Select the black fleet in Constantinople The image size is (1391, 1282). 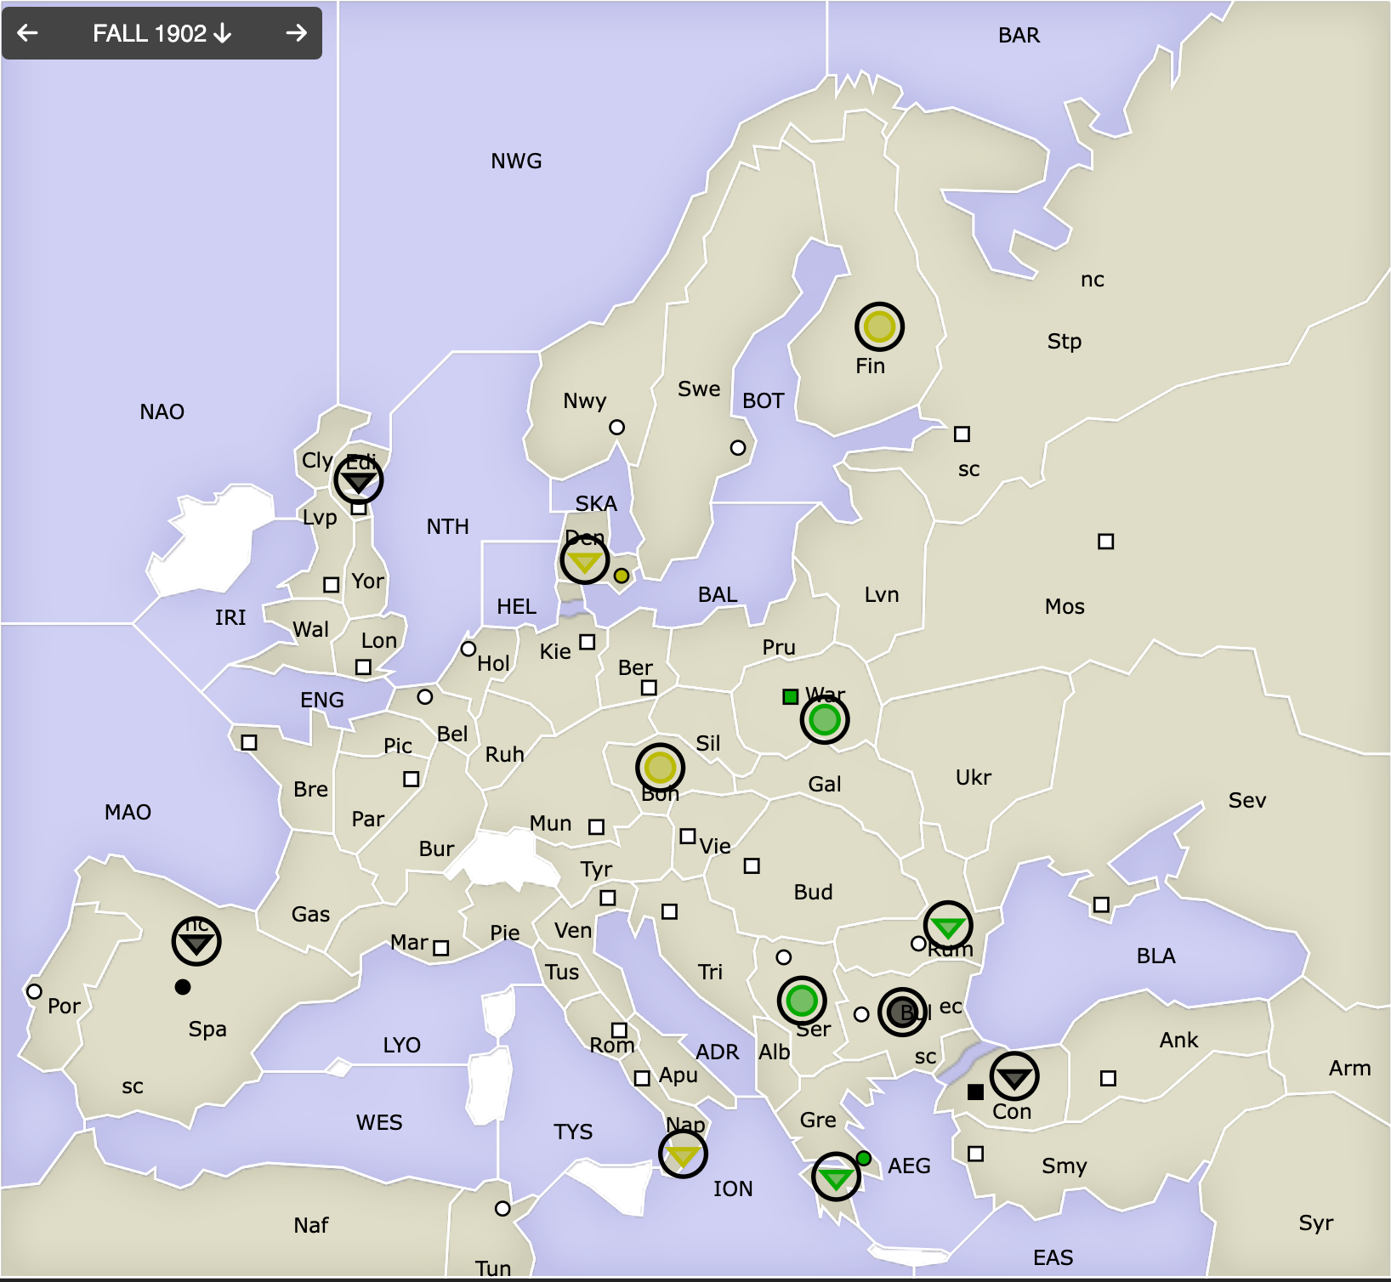click(x=1014, y=1076)
